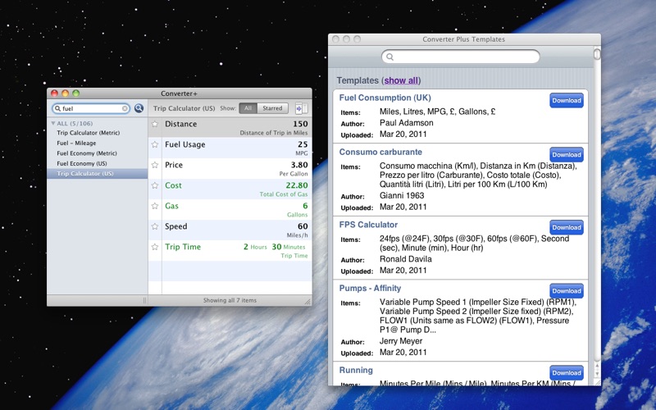The width and height of the screenshot is (656, 410).
Task: Click the Templates window scrollbar thumb
Action: pos(597,54)
